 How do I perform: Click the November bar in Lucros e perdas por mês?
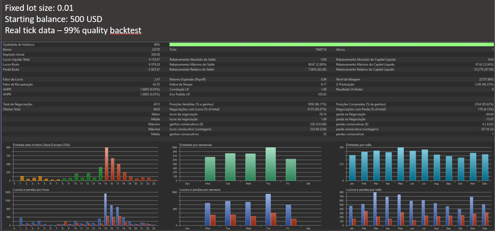click(472, 211)
